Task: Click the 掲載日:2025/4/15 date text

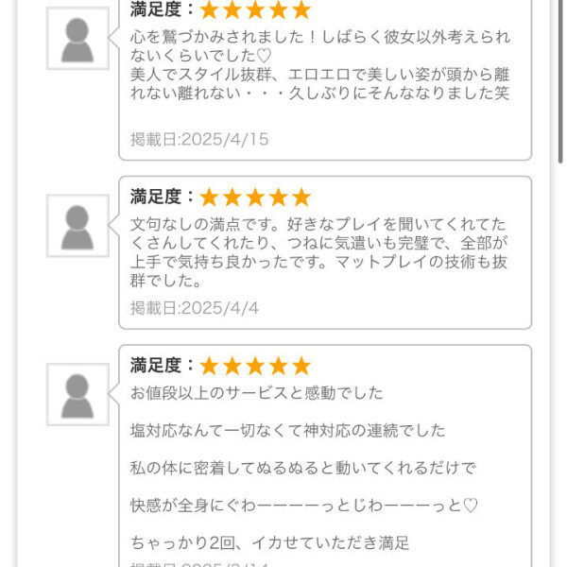Action: (199, 139)
